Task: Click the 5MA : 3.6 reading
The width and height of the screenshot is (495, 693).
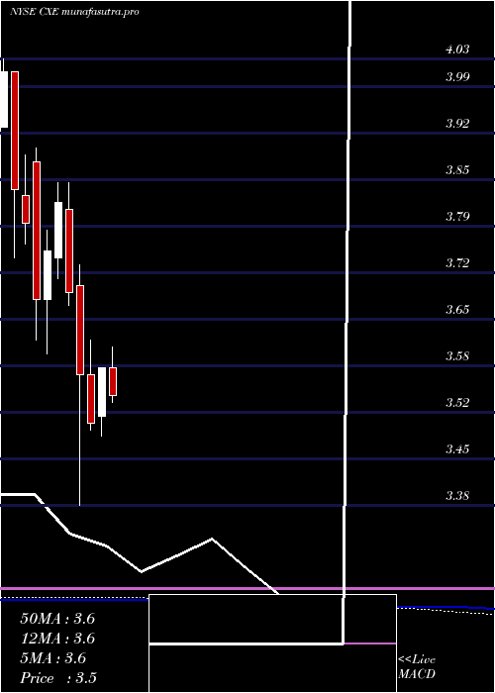Action: click(53, 658)
